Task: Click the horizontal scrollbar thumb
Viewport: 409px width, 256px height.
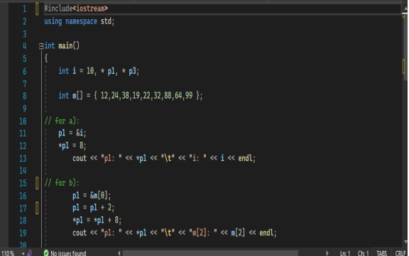Action: 210,253
